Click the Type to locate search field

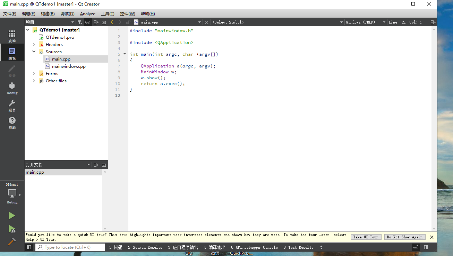70,247
